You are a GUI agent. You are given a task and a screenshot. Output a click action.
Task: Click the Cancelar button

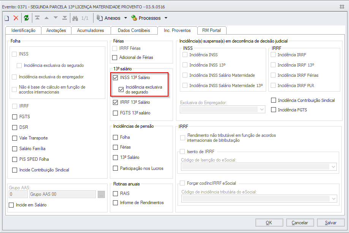pyautogui.click(x=300, y=223)
